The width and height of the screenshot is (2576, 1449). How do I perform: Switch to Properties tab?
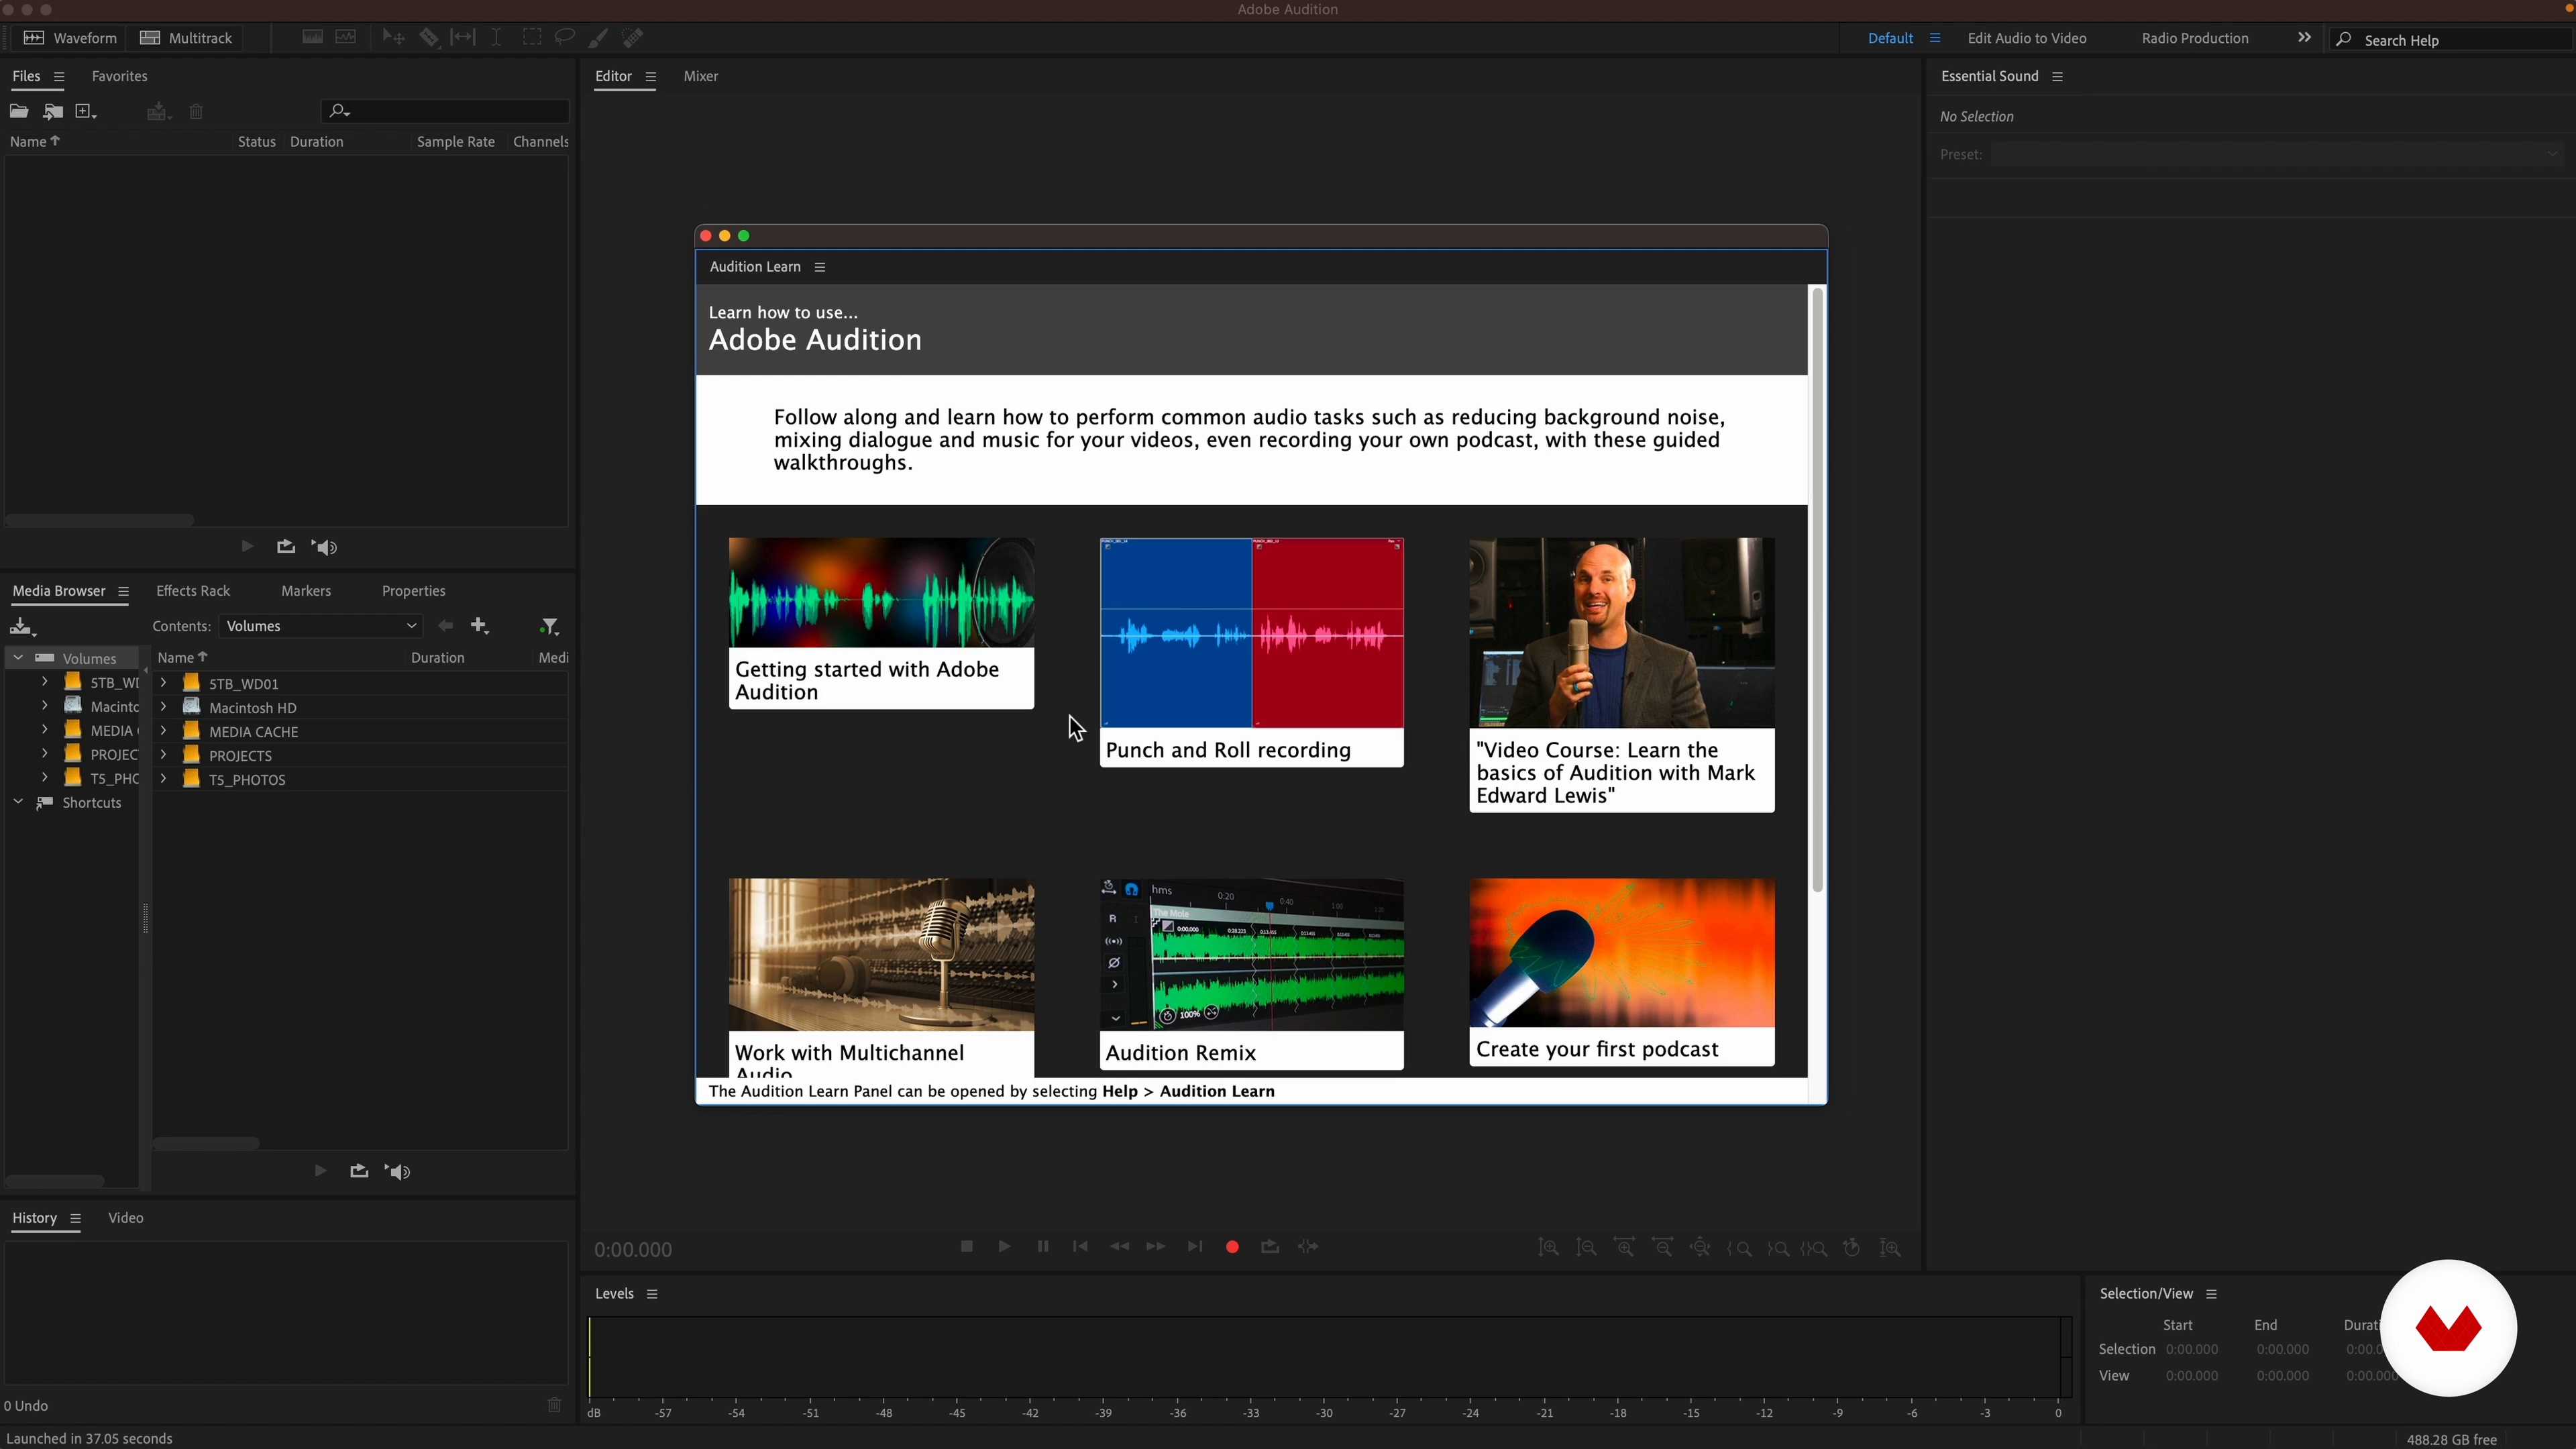413,591
